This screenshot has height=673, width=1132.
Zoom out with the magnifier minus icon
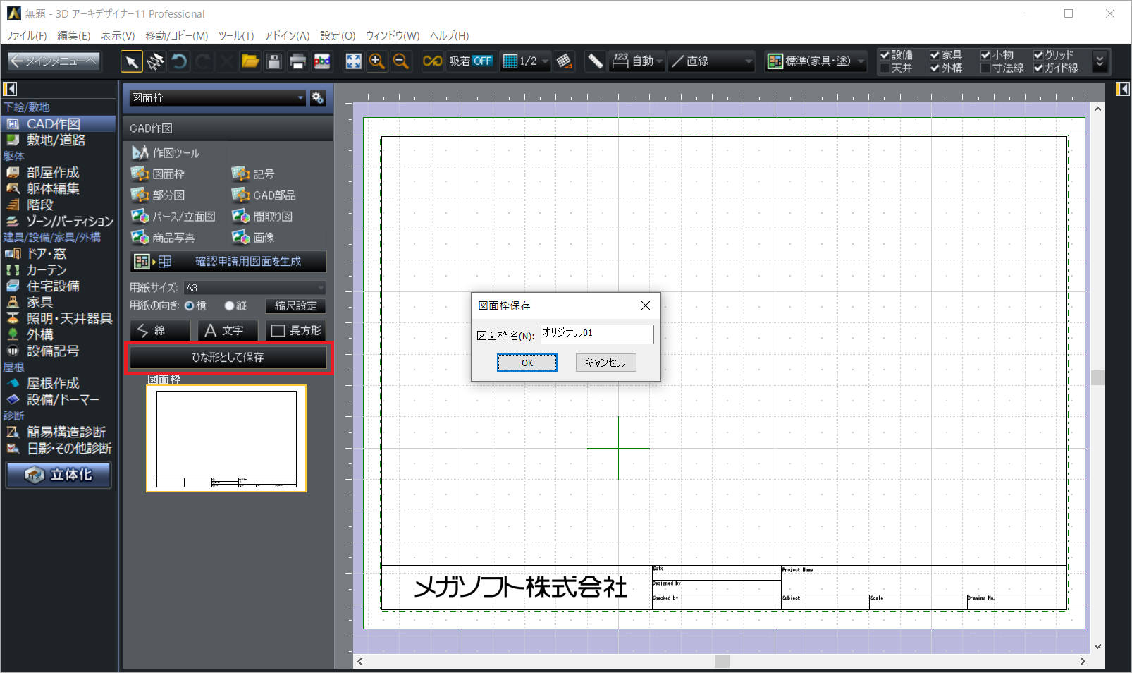[400, 62]
